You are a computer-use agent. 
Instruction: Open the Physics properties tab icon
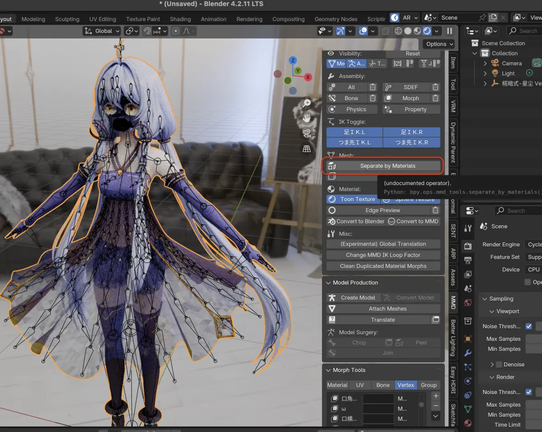(x=468, y=381)
